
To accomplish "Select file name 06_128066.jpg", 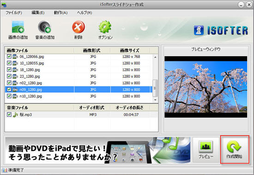I will point(32,56).
